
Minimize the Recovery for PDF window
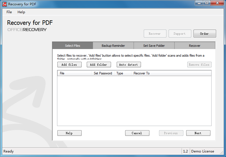click(x=199, y=3)
